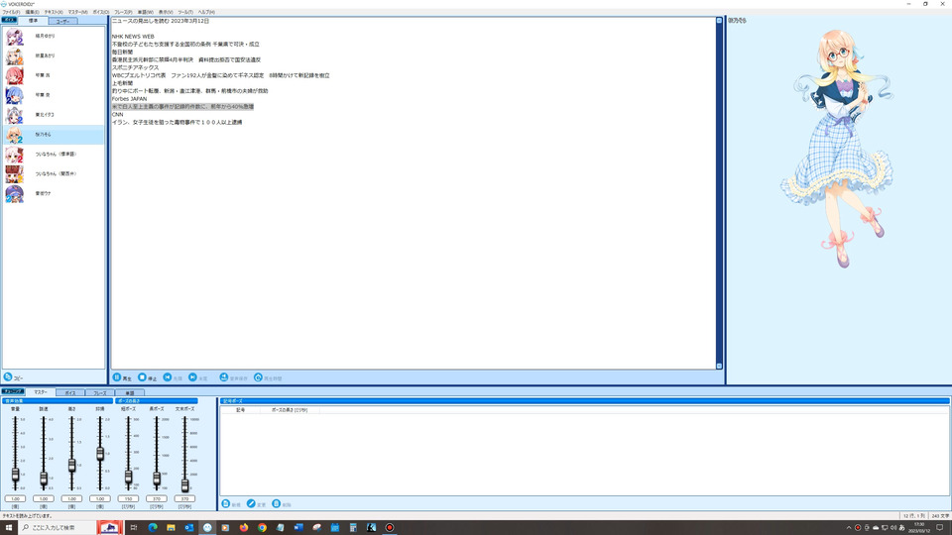The height and width of the screenshot is (535, 952).
Task: Select the ついなちゃん（関西弁）voice avatar
Action: click(x=14, y=174)
